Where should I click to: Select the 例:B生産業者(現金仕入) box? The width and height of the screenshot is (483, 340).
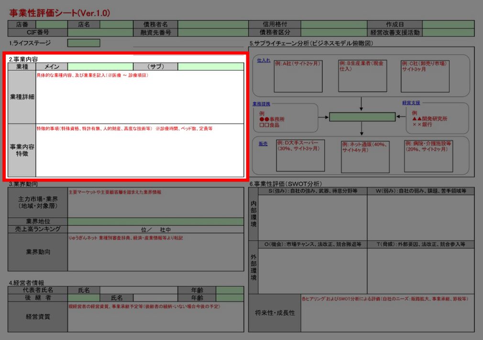coord(362,76)
